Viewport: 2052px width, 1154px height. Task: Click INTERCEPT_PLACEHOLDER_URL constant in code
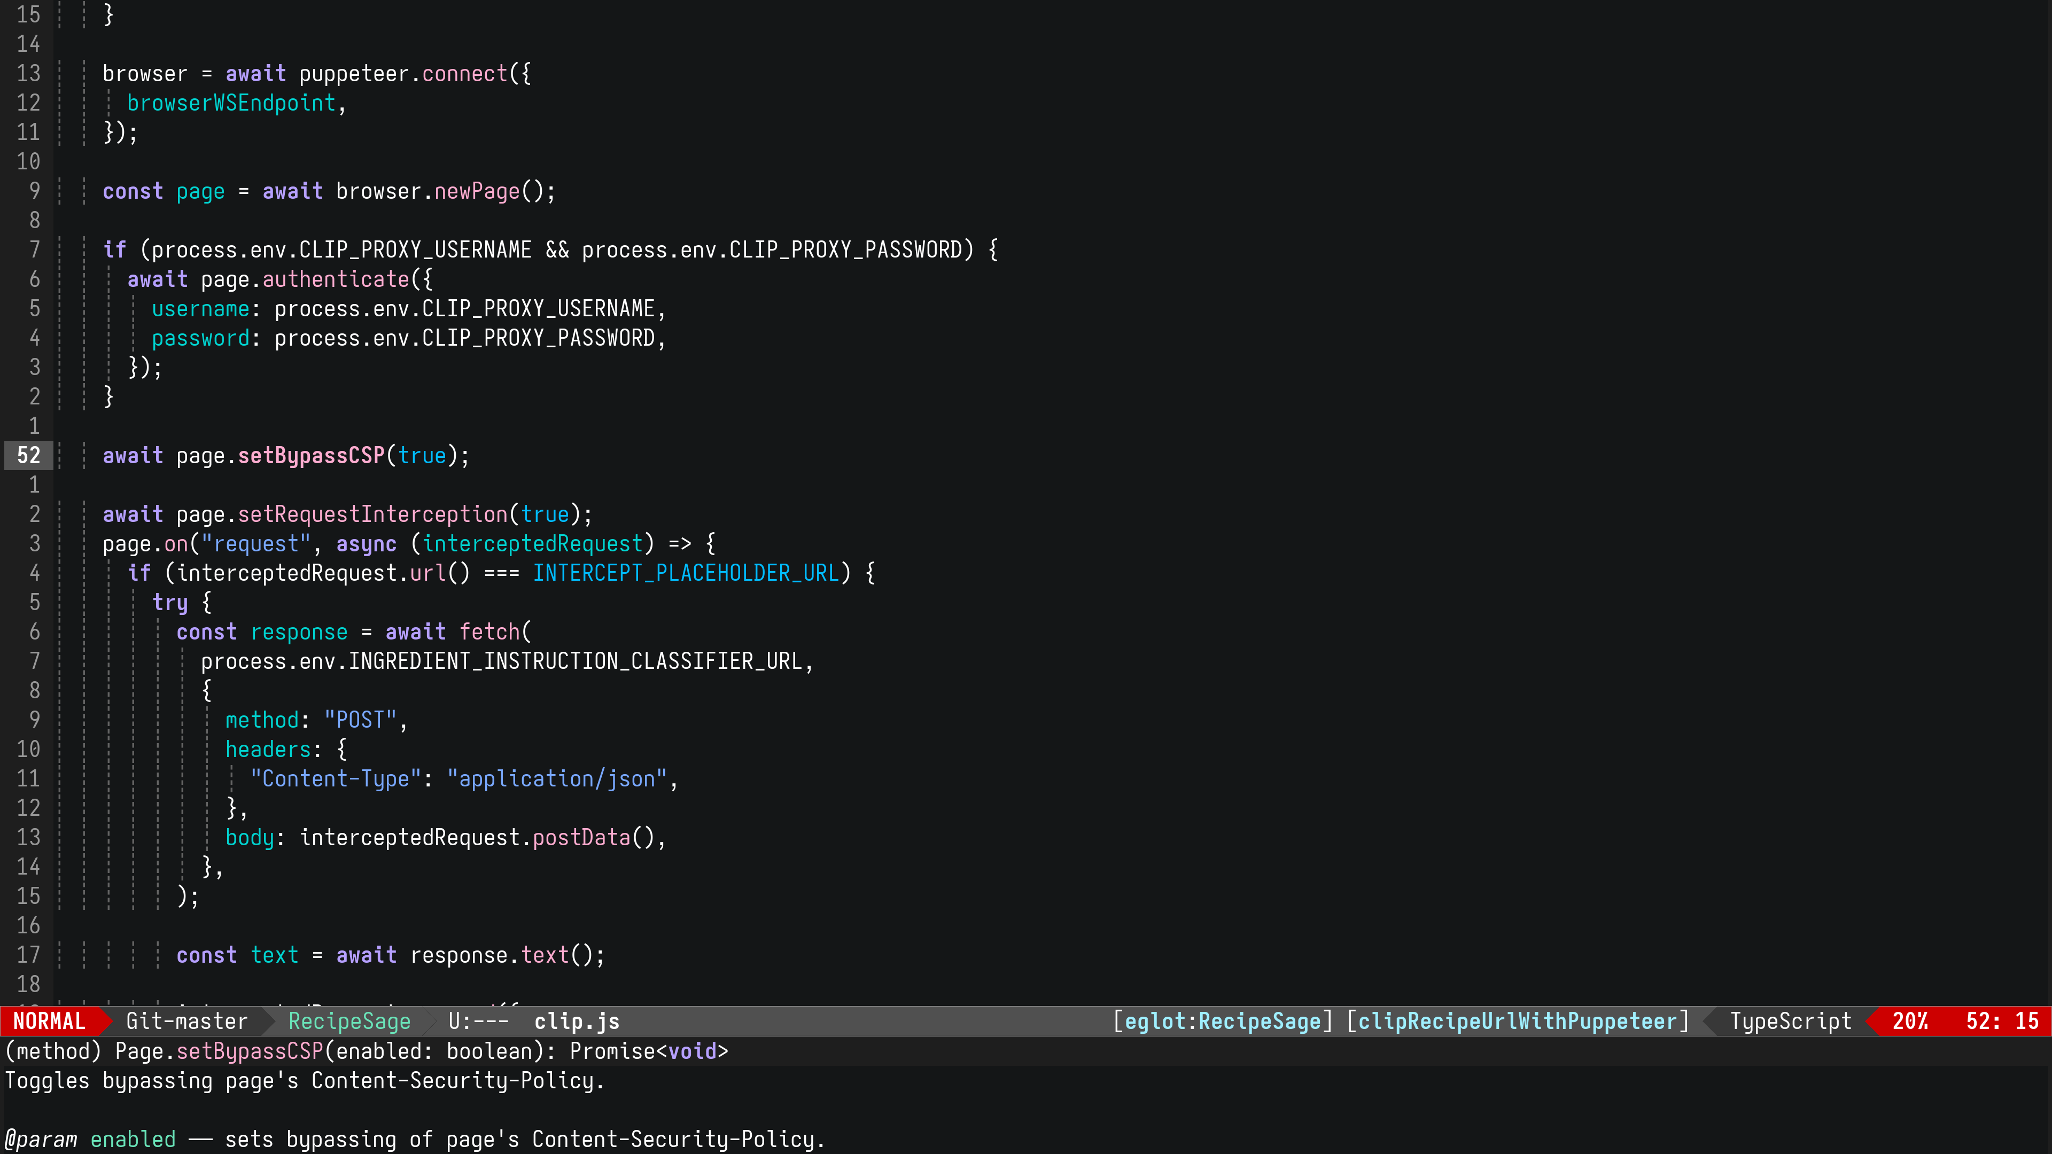[x=686, y=573]
